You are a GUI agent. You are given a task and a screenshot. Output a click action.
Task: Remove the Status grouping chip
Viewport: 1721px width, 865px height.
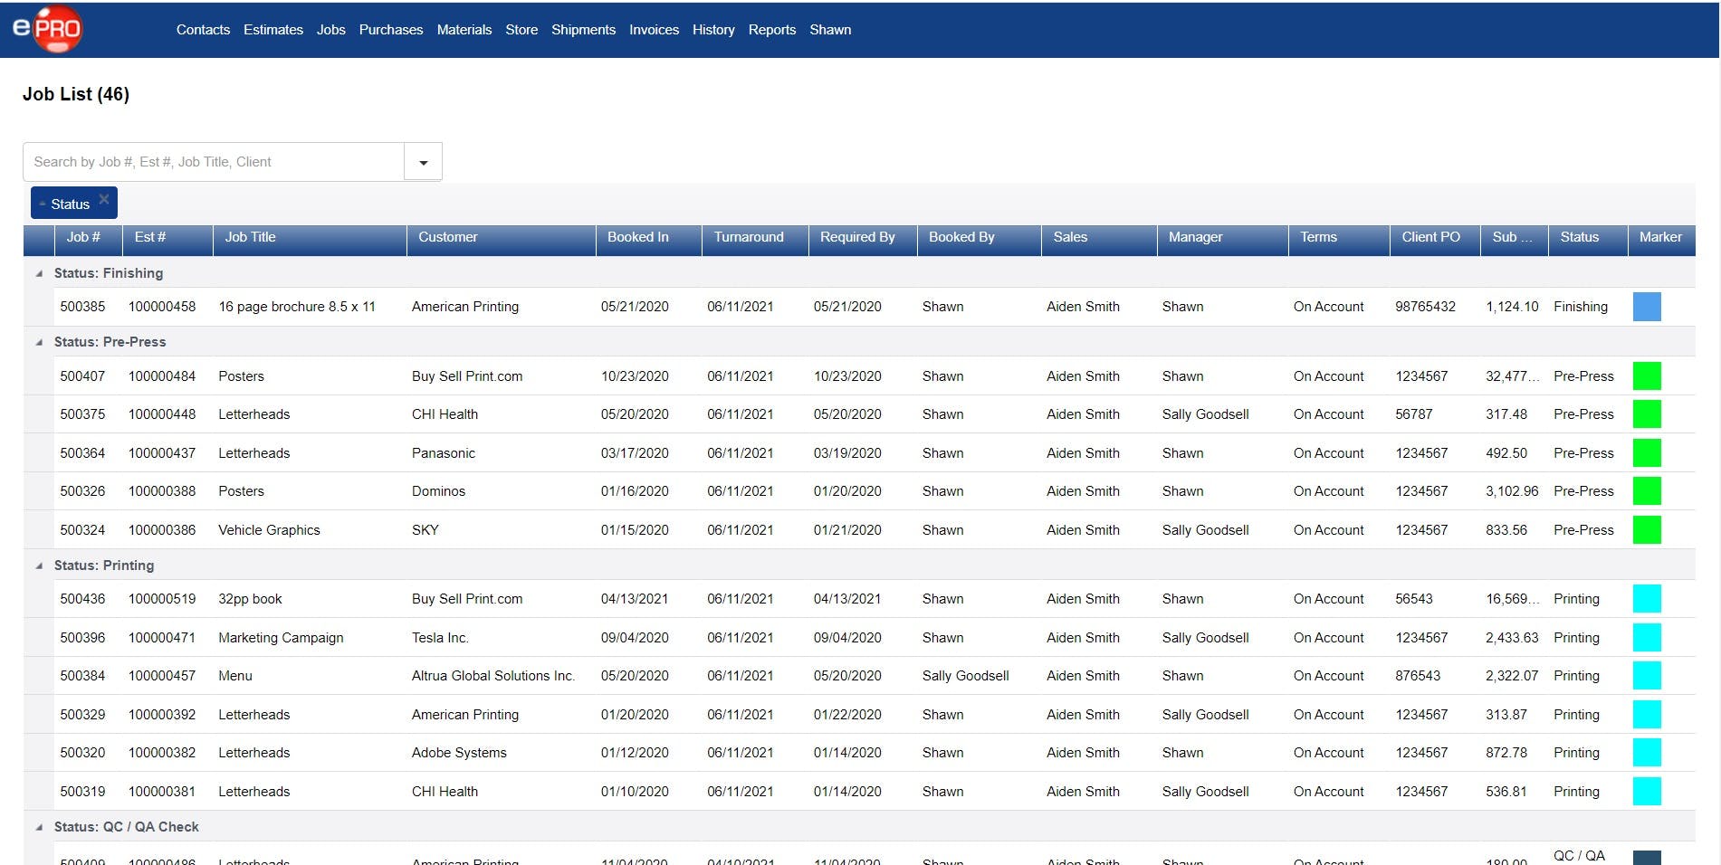click(x=104, y=199)
